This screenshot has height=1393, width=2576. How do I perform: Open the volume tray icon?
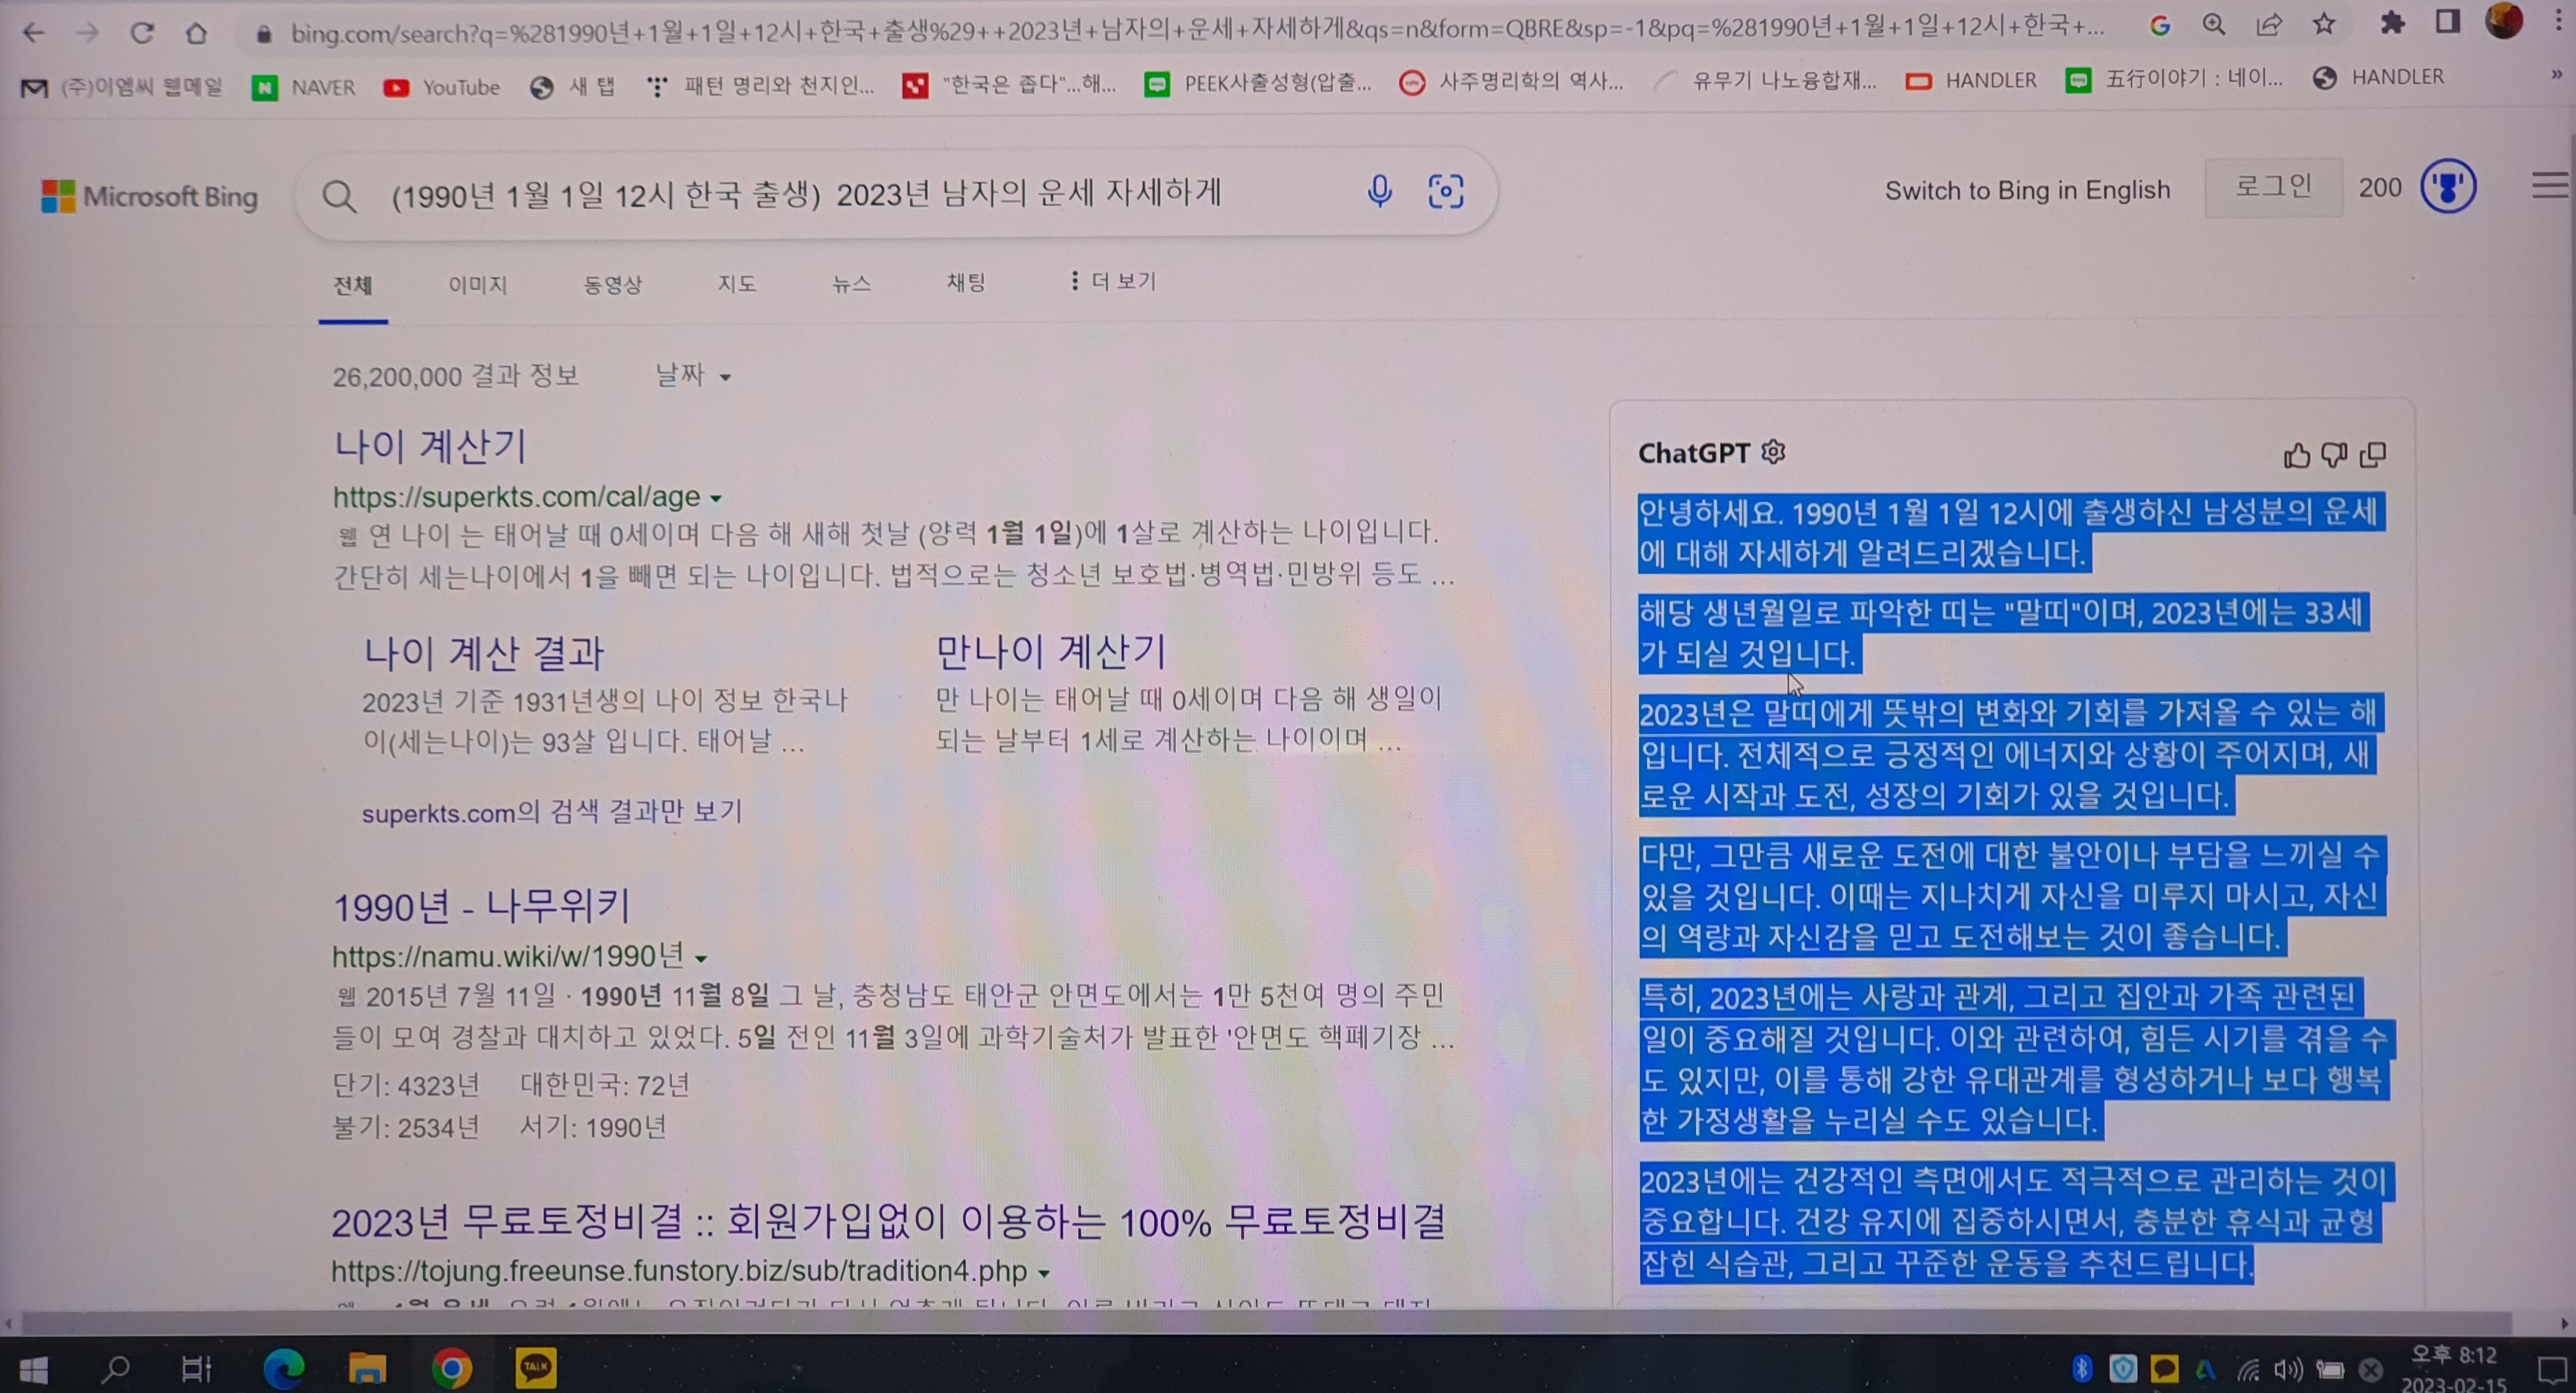point(2288,1369)
